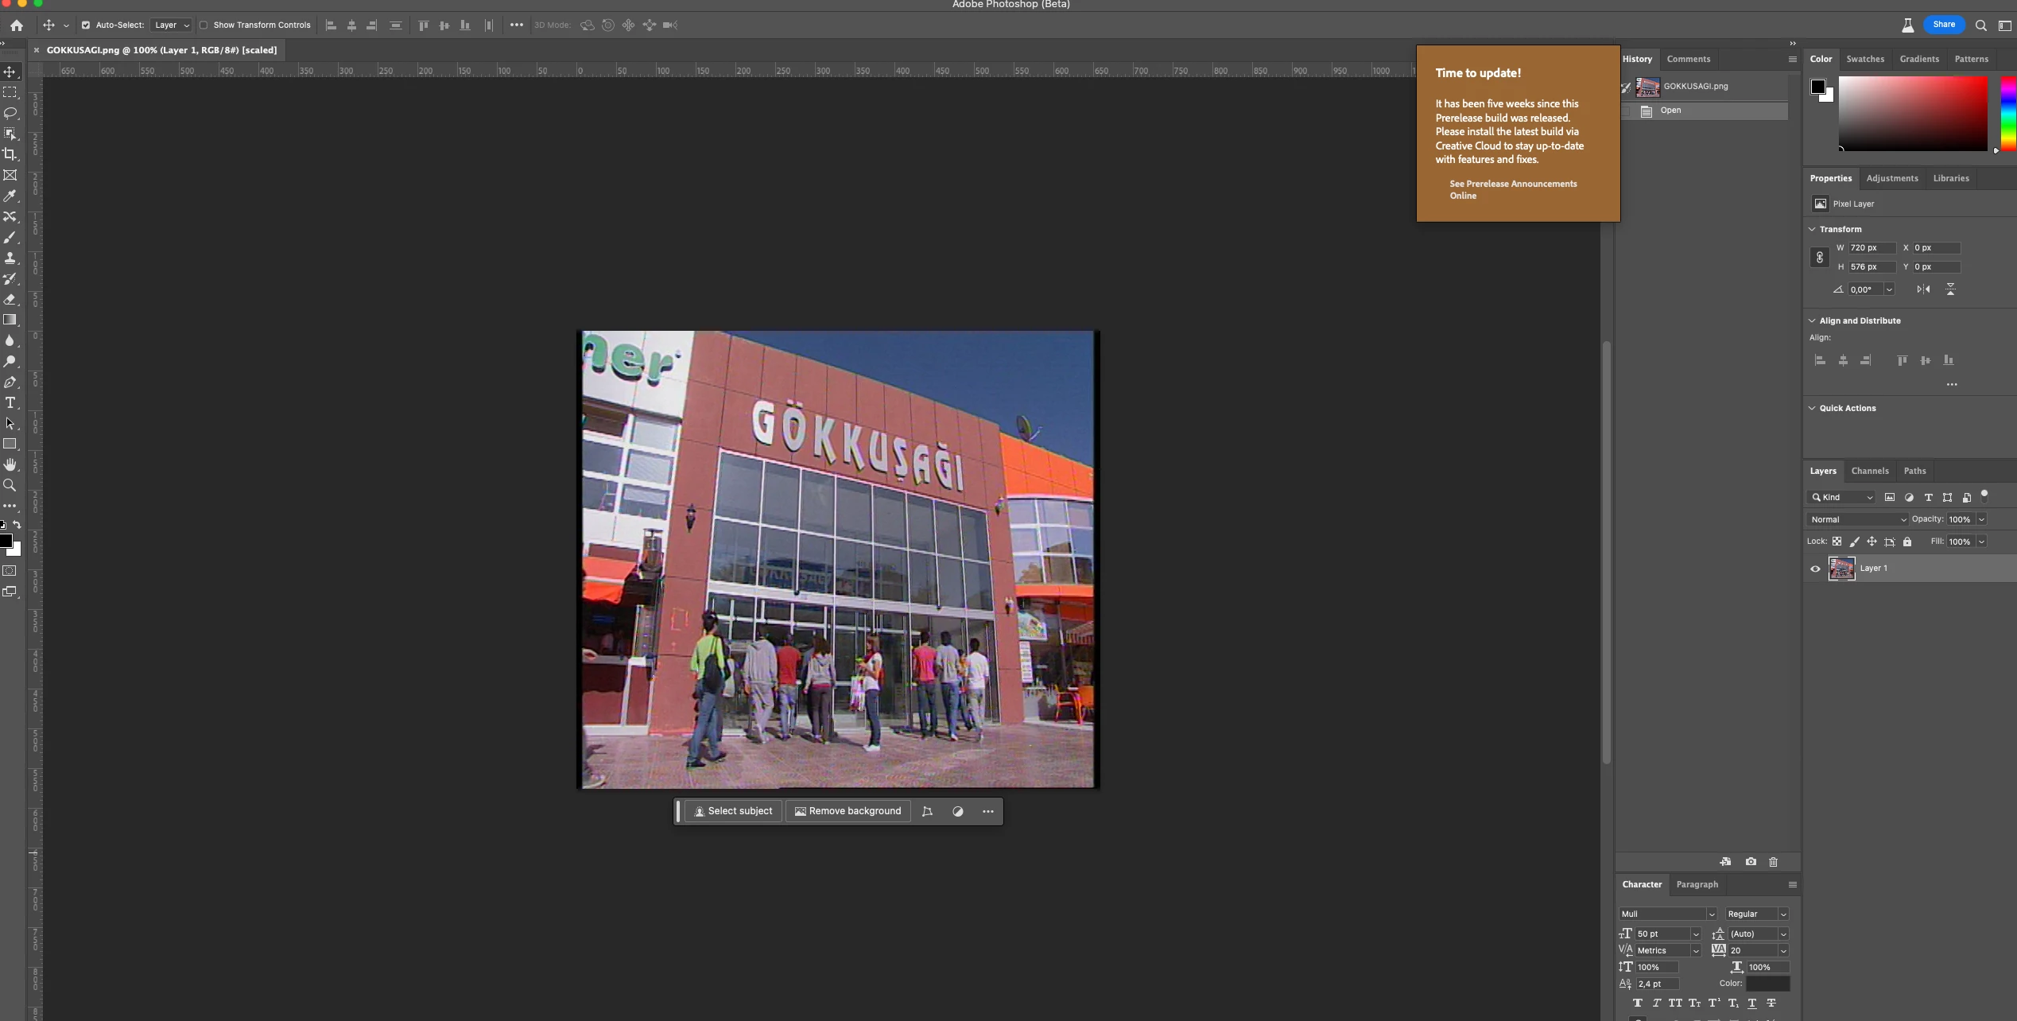Flip horizontal icon in Transform section
Image resolution: width=2017 pixels, height=1021 pixels.
[x=1923, y=289]
